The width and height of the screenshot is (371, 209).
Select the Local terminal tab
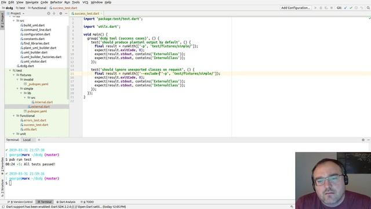[27, 140]
